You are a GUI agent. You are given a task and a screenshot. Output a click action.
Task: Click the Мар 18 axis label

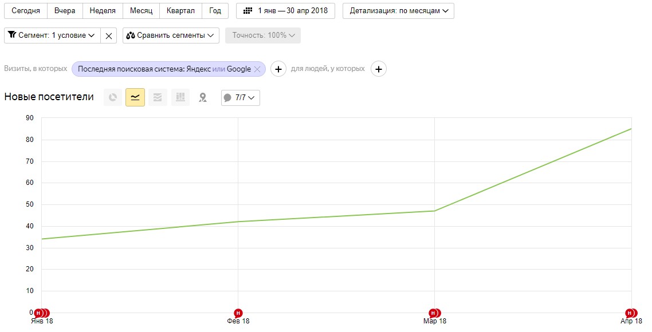(434, 321)
